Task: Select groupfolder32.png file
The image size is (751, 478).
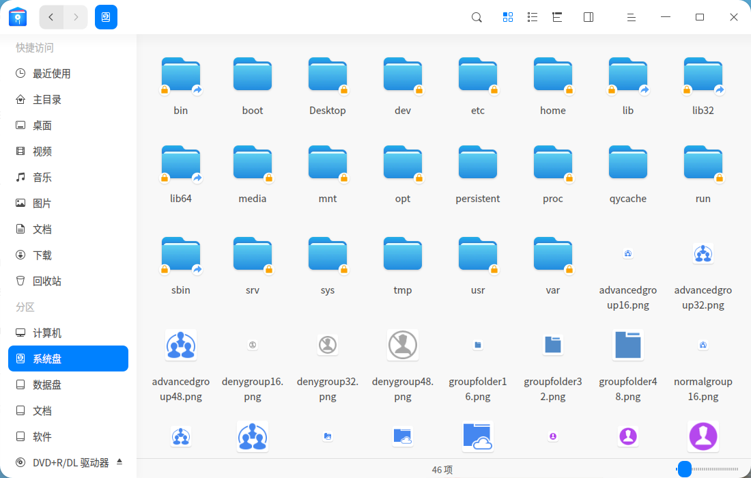Action: coord(553,345)
